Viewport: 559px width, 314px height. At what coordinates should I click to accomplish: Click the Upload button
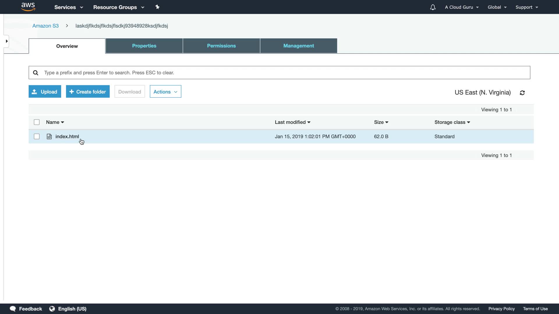(45, 92)
